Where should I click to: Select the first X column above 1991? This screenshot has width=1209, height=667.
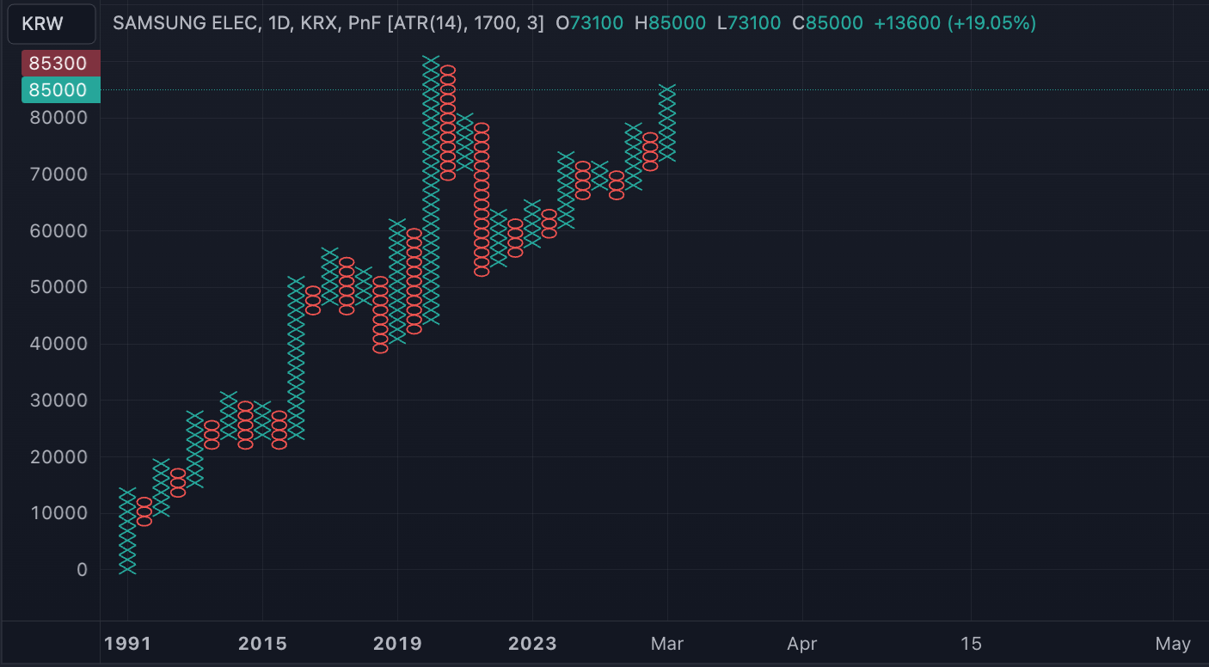127,530
